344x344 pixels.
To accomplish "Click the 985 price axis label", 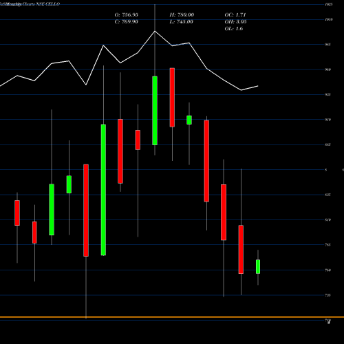I will click(327, 45).
